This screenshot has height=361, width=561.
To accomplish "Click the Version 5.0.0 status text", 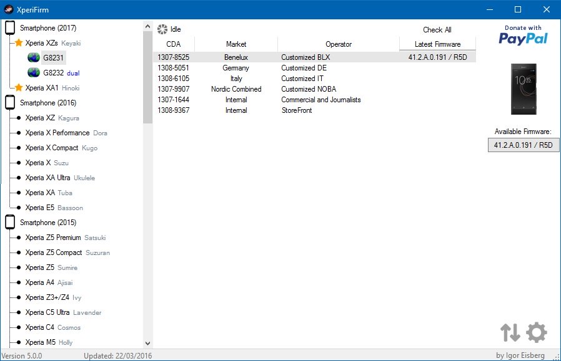I will pyautogui.click(x=21, y=355).
